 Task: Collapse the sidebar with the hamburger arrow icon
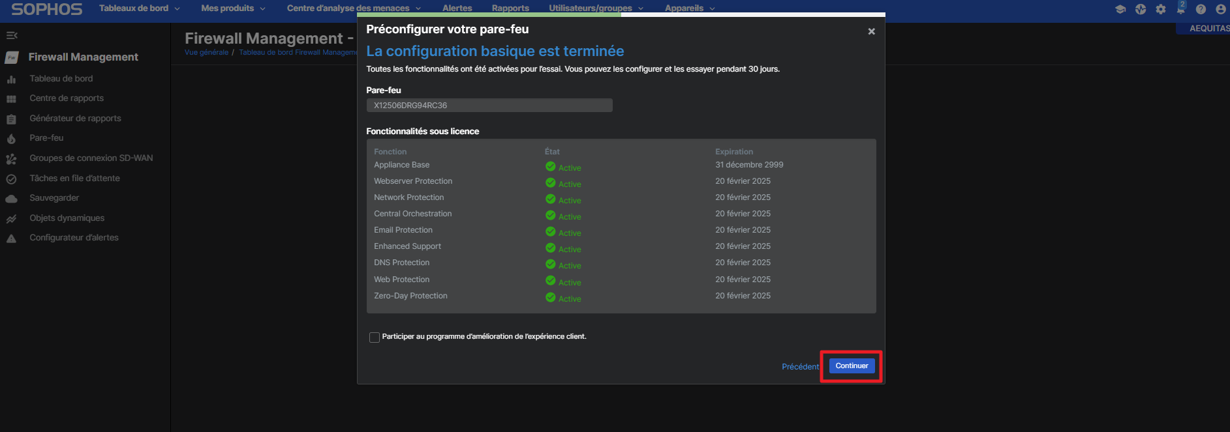pyautogui.click(x=12, y=35)
